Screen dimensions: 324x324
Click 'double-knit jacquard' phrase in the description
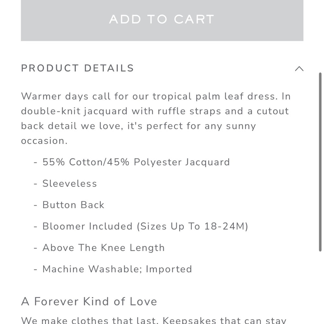coord(74,111)
